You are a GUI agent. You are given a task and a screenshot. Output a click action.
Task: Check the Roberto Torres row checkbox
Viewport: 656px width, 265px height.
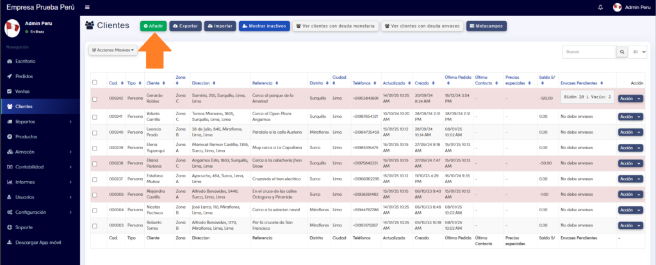pos(95,226)
